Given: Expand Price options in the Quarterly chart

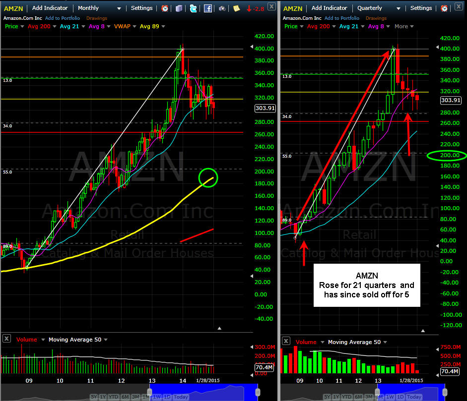Looking at the screenshot, I should click(x=301, y=26).
